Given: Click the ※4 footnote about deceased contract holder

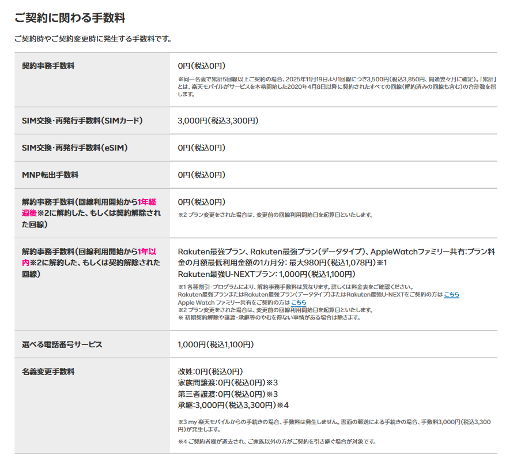Looking at the screenshot, I should [277, 442].
